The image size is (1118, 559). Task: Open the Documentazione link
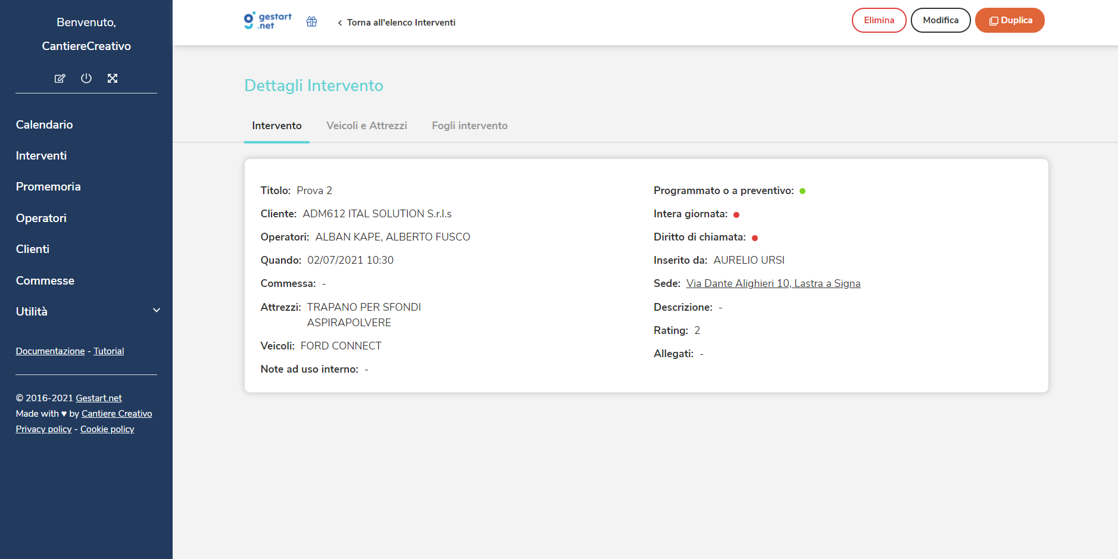51,351
